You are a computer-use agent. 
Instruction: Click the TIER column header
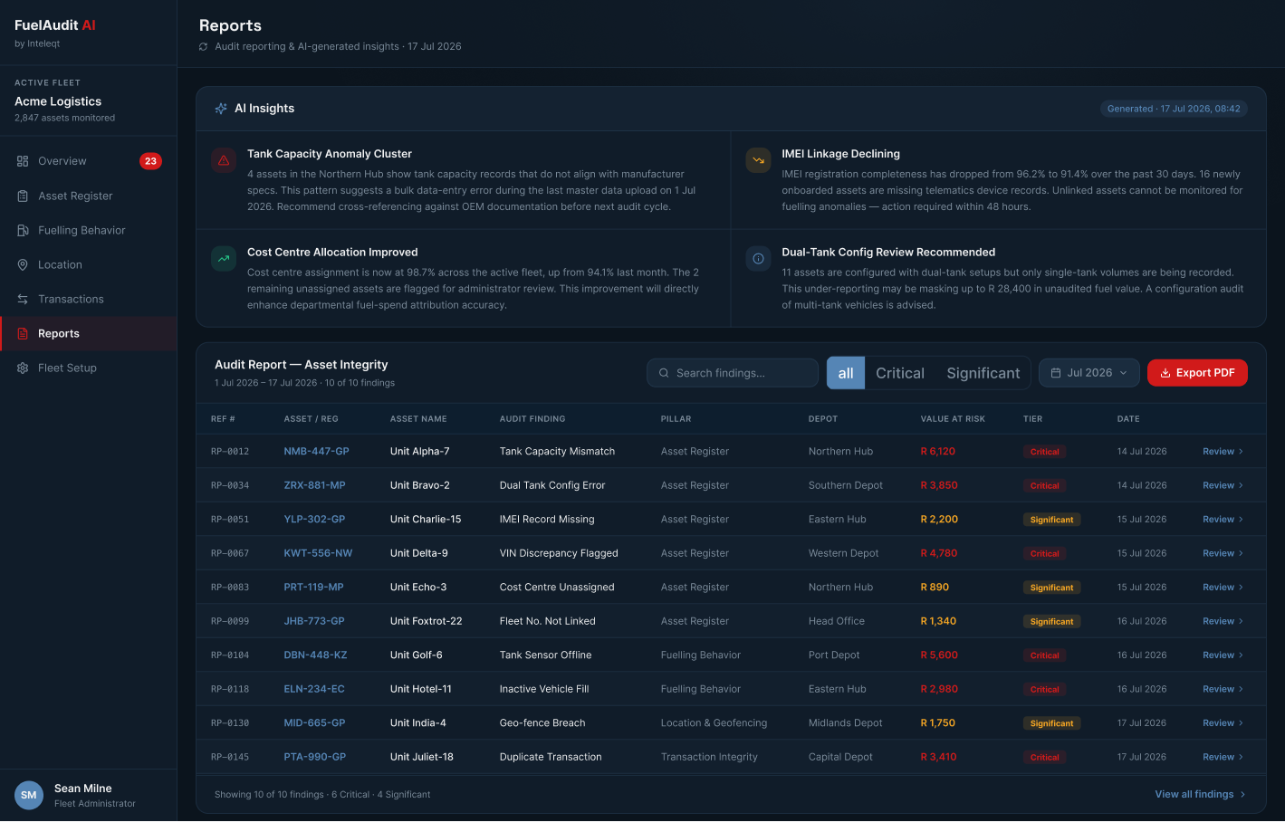point(1032,419)
